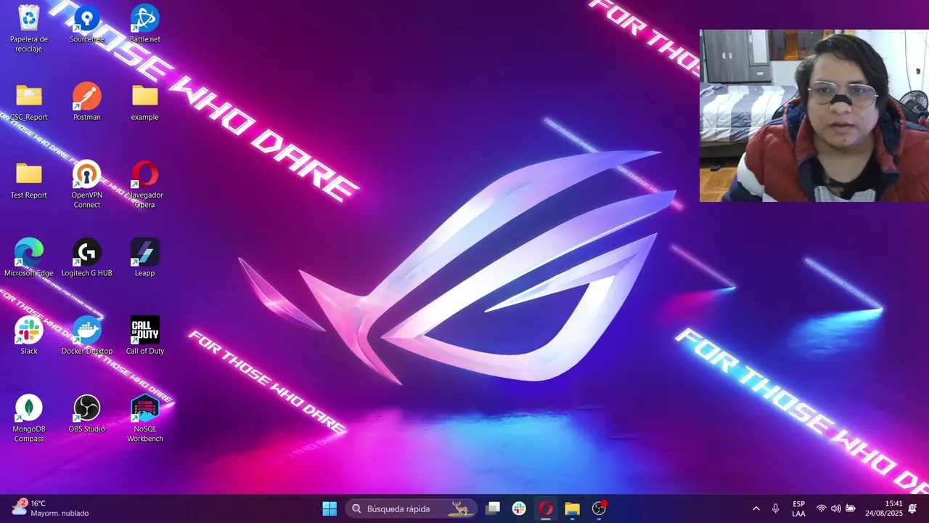
Task: Select the NoSQL Workbench shortcut
Action: [x=145, y=418]
